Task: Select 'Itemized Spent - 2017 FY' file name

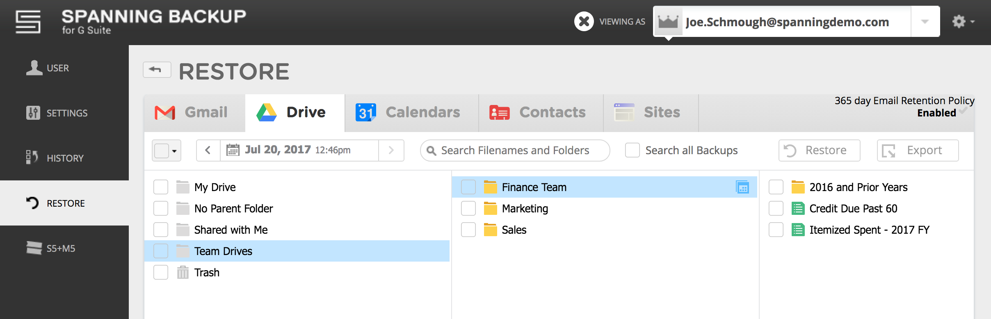Action: click(x=870, y=230)
